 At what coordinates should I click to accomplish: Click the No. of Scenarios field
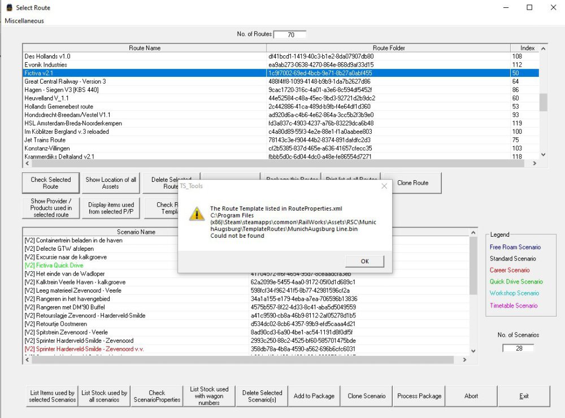pyautogui.click(x=518, y=348)
